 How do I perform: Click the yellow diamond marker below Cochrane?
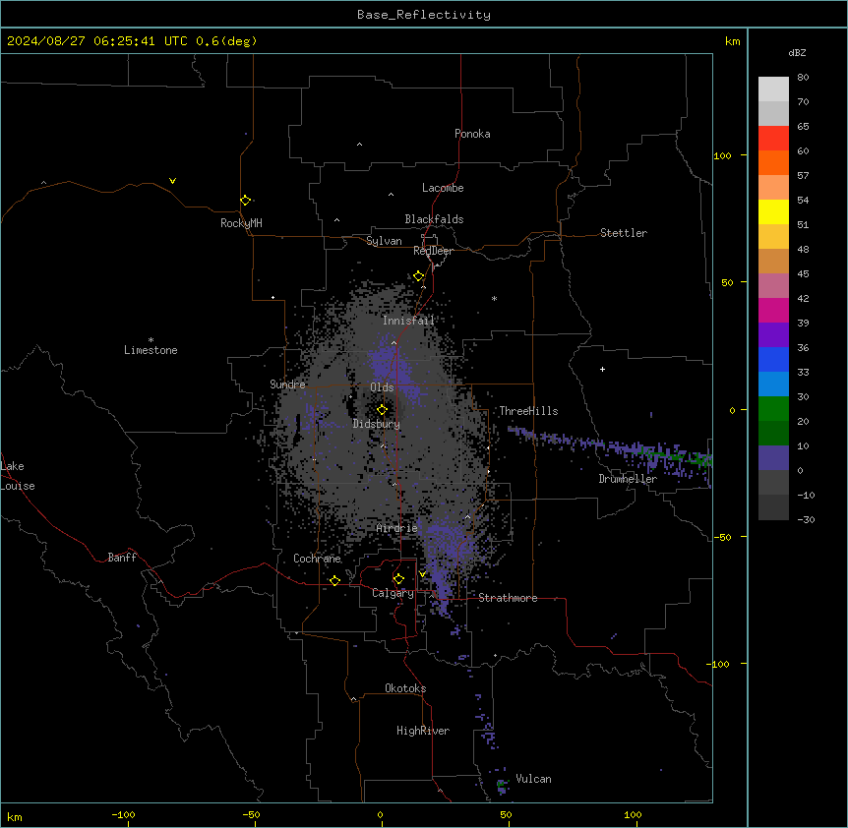(x=334, y=580)
